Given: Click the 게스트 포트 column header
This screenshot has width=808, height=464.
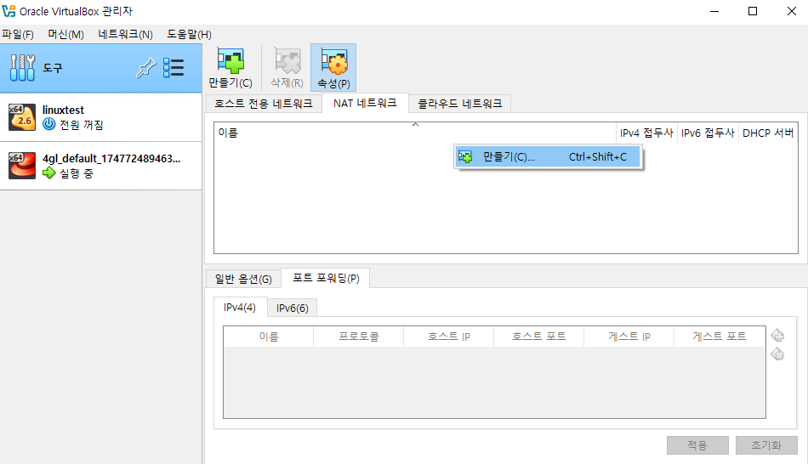Looking at the screenshot, I should pos(720,337).
